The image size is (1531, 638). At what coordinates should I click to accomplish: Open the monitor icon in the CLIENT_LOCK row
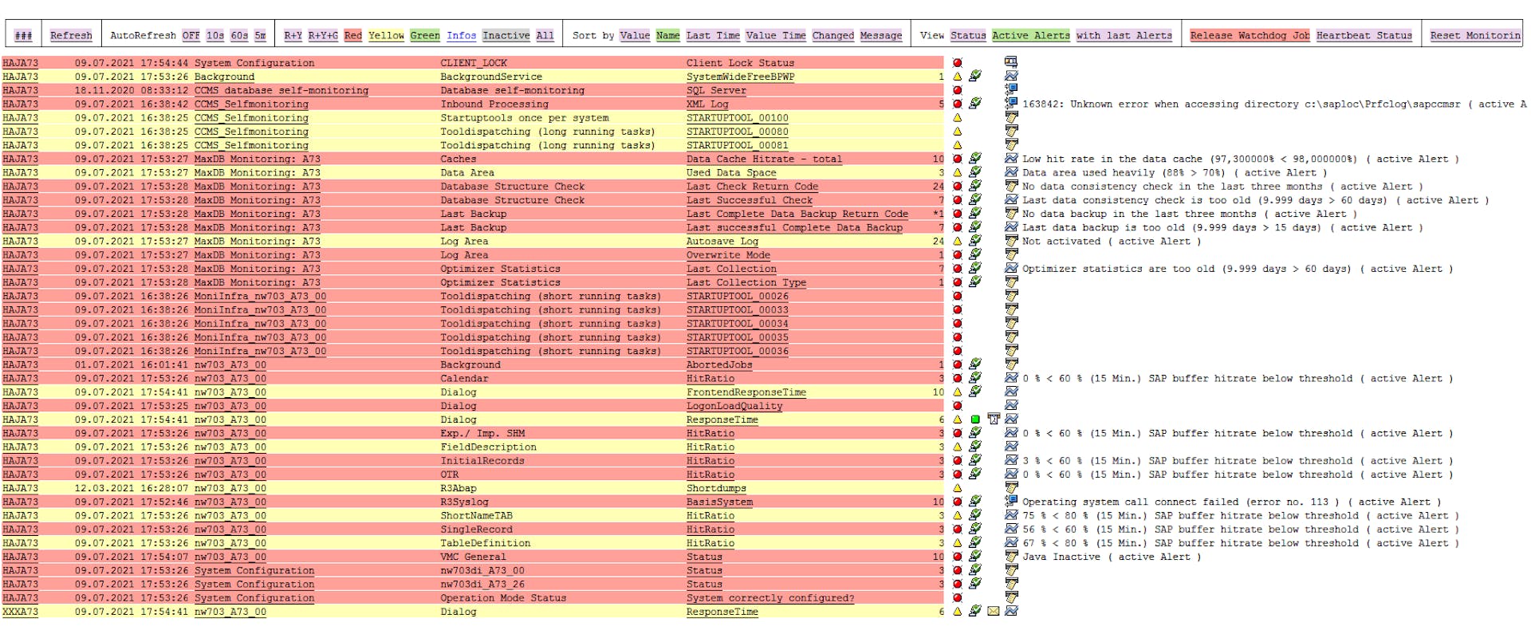tap(1011, 62)
